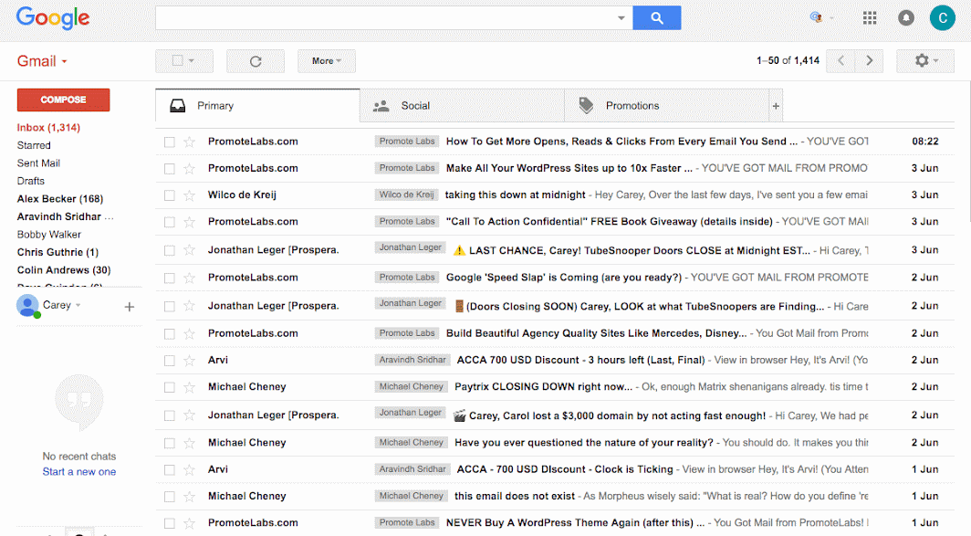Open the Michael Cheney 'this email does not exist' message

point(554,497)
